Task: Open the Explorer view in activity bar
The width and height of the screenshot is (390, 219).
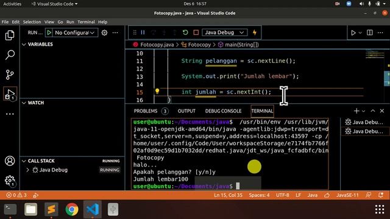Action: pos(10,35)
